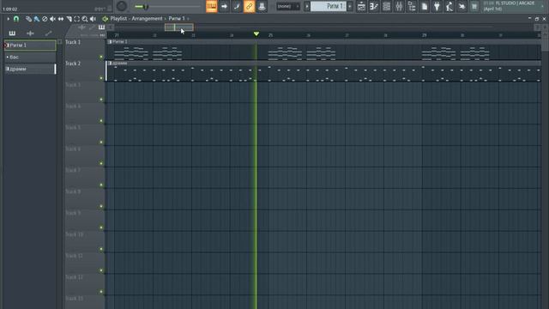The height and width of the screenshot is (309, 549).
Task: Toggle the orange link icon in top toolbar
Action: pyautogui.click(x=249, y=6)
